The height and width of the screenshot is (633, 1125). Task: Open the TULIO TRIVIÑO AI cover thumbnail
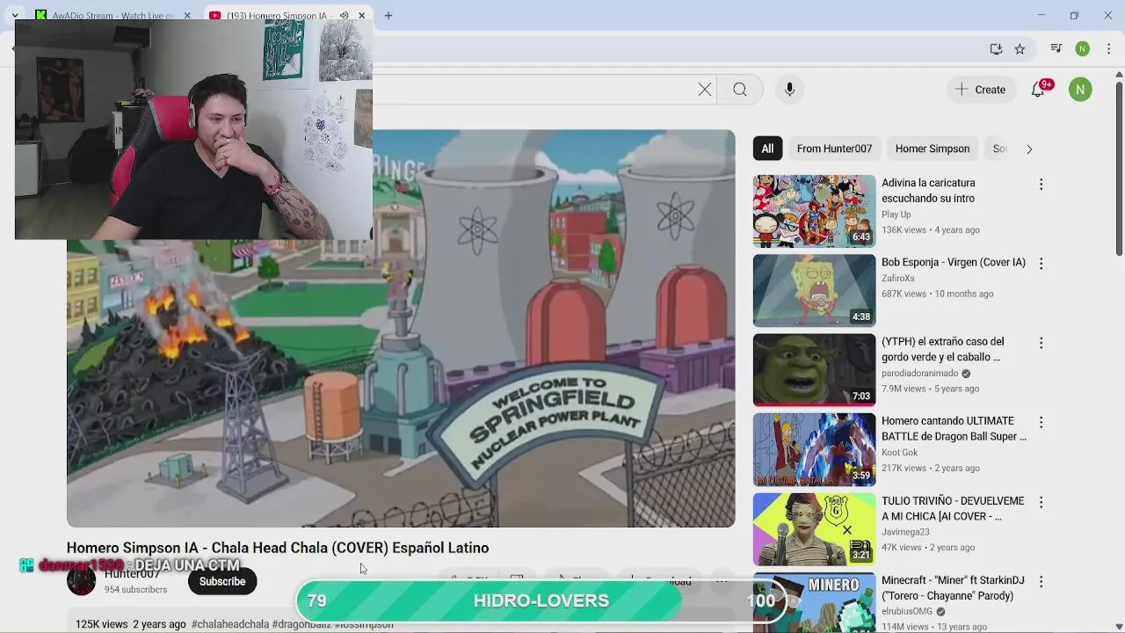click(x=814, y=529)
